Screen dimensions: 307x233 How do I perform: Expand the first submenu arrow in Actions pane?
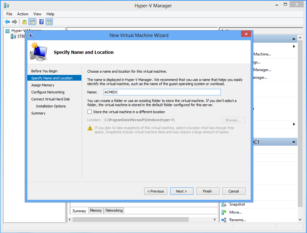click(294, 47)
